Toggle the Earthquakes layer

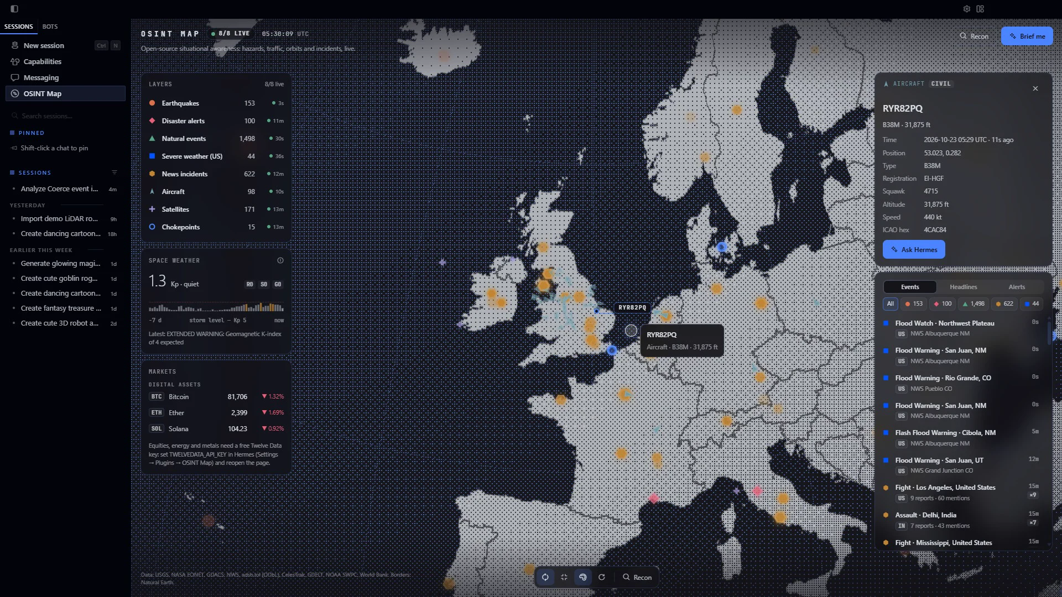(216, 103)
